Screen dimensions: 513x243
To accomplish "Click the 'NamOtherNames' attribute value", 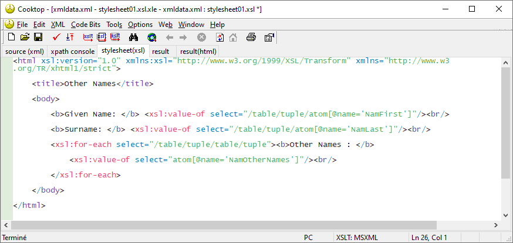I will [260, 160].
